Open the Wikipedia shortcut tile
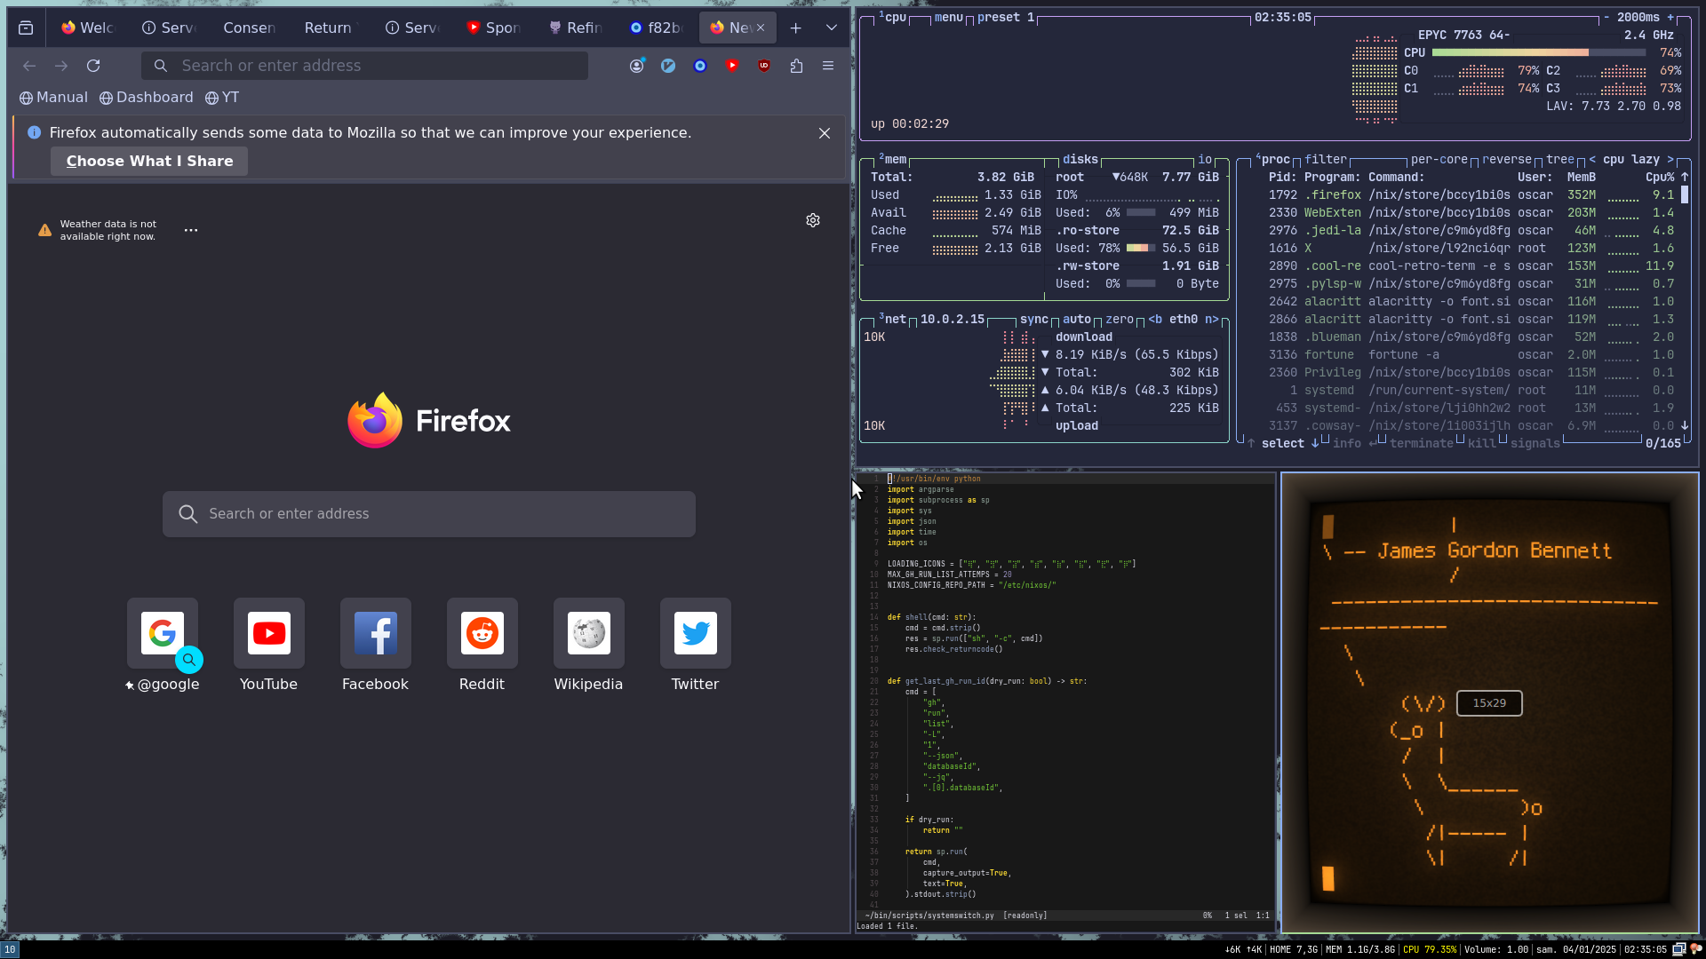 pos(589,646)
